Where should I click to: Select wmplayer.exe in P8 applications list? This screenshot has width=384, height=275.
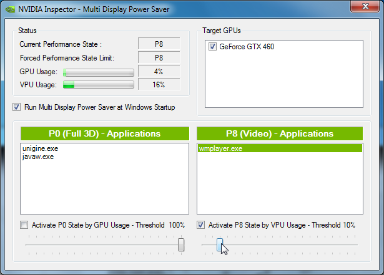[280, 148]
